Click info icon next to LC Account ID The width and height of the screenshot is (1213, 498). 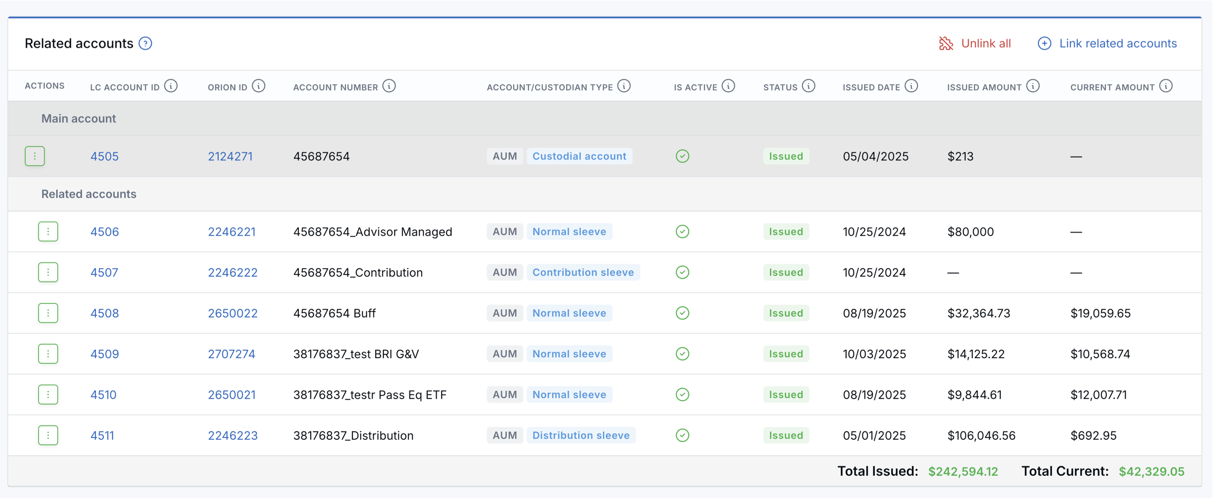171,86
